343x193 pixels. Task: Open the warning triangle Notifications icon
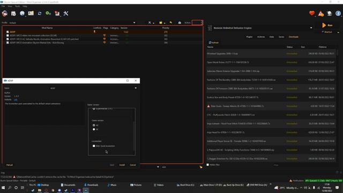pyautogui.click(x=320, y=13)
